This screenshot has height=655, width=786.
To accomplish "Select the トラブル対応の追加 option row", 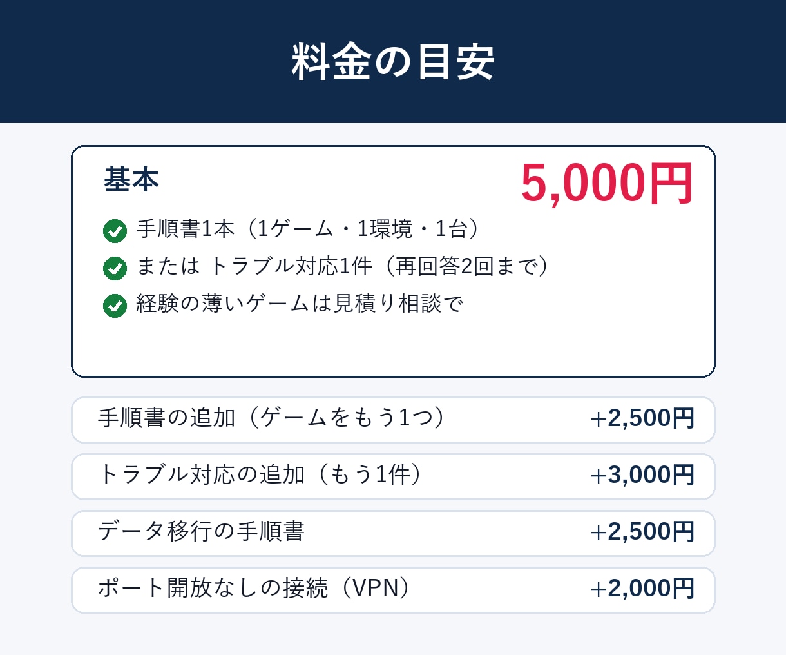I will 393,476.
